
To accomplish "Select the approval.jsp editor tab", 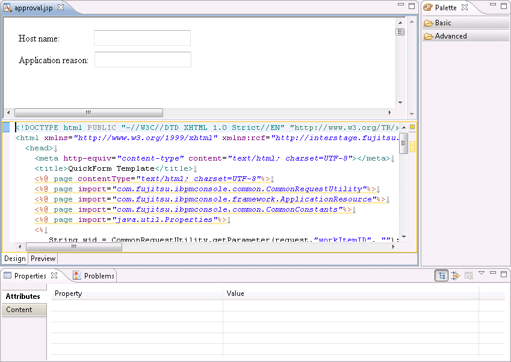I will [x=33, y=8].
